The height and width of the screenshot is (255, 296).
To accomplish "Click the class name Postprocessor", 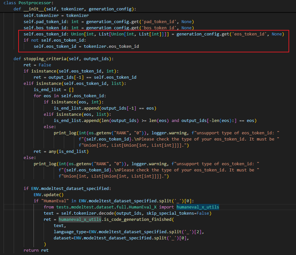I will (x=35, y=3).
